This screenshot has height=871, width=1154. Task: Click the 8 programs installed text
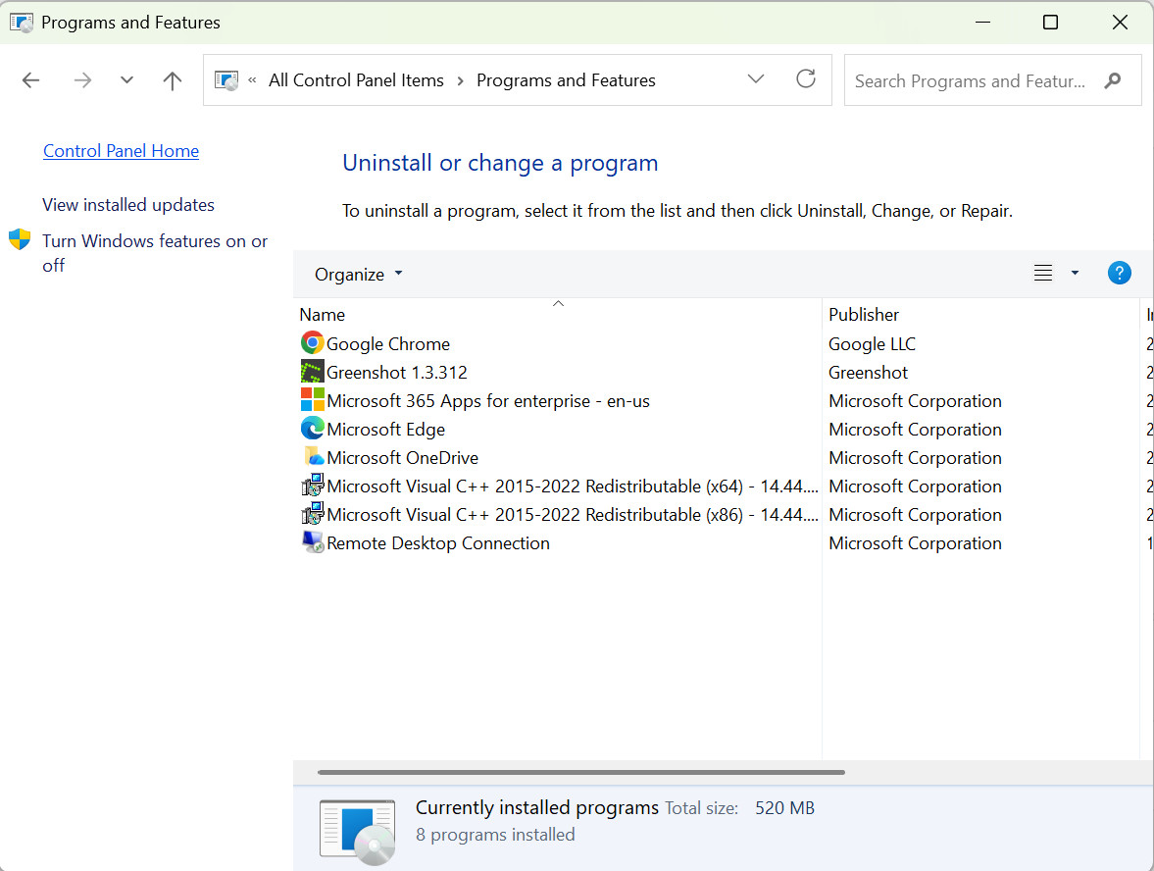click(x=495, y=835)
